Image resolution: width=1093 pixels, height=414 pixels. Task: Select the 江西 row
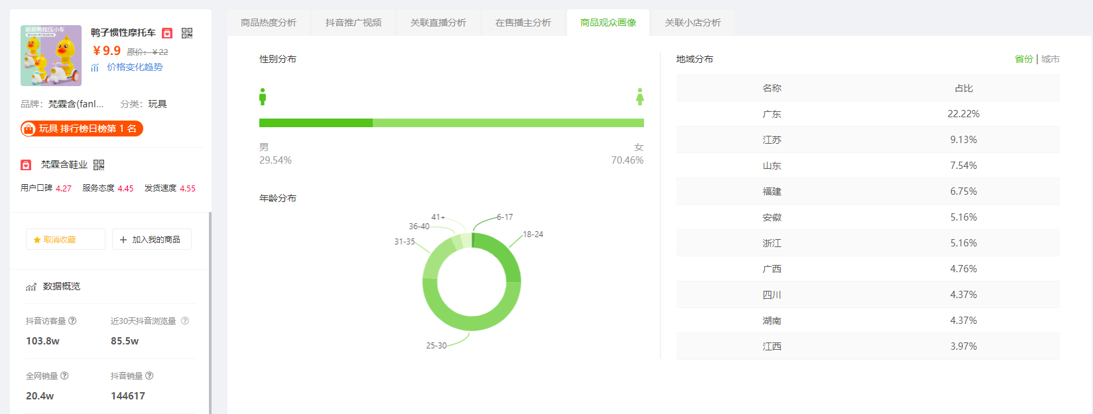point(868,346)
